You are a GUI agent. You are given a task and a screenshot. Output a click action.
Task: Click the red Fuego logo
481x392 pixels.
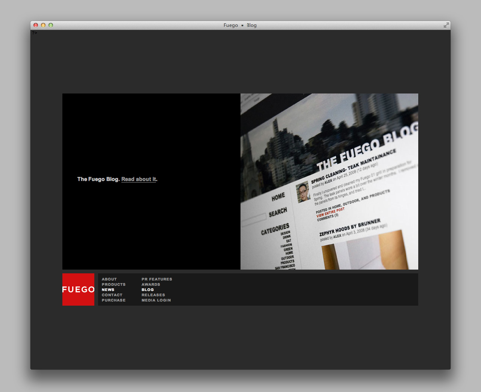78,289
